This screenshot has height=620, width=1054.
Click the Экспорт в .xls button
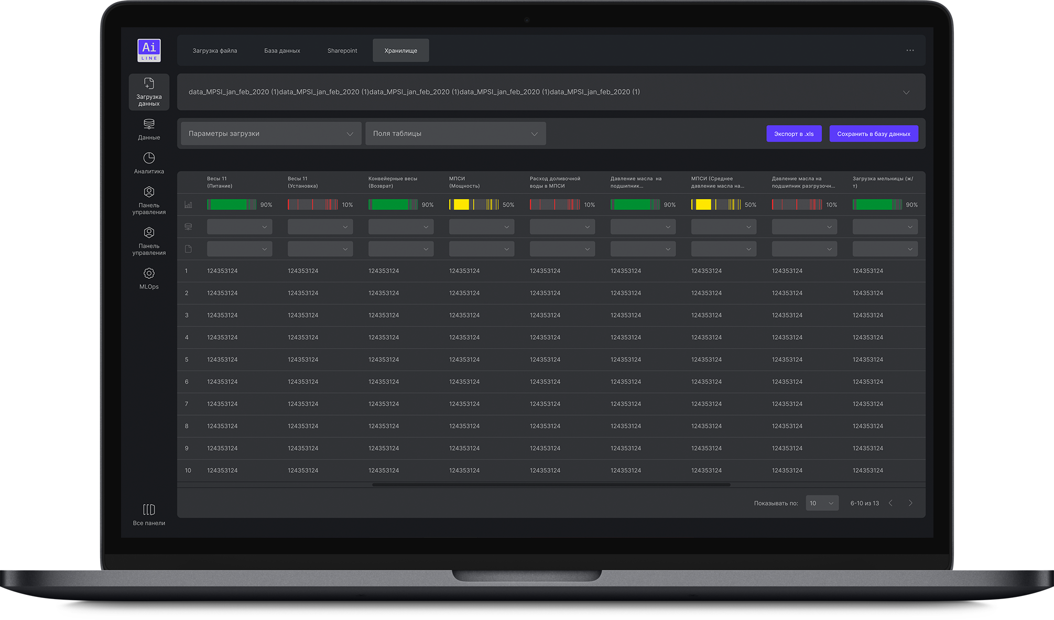tap(794, 134)
